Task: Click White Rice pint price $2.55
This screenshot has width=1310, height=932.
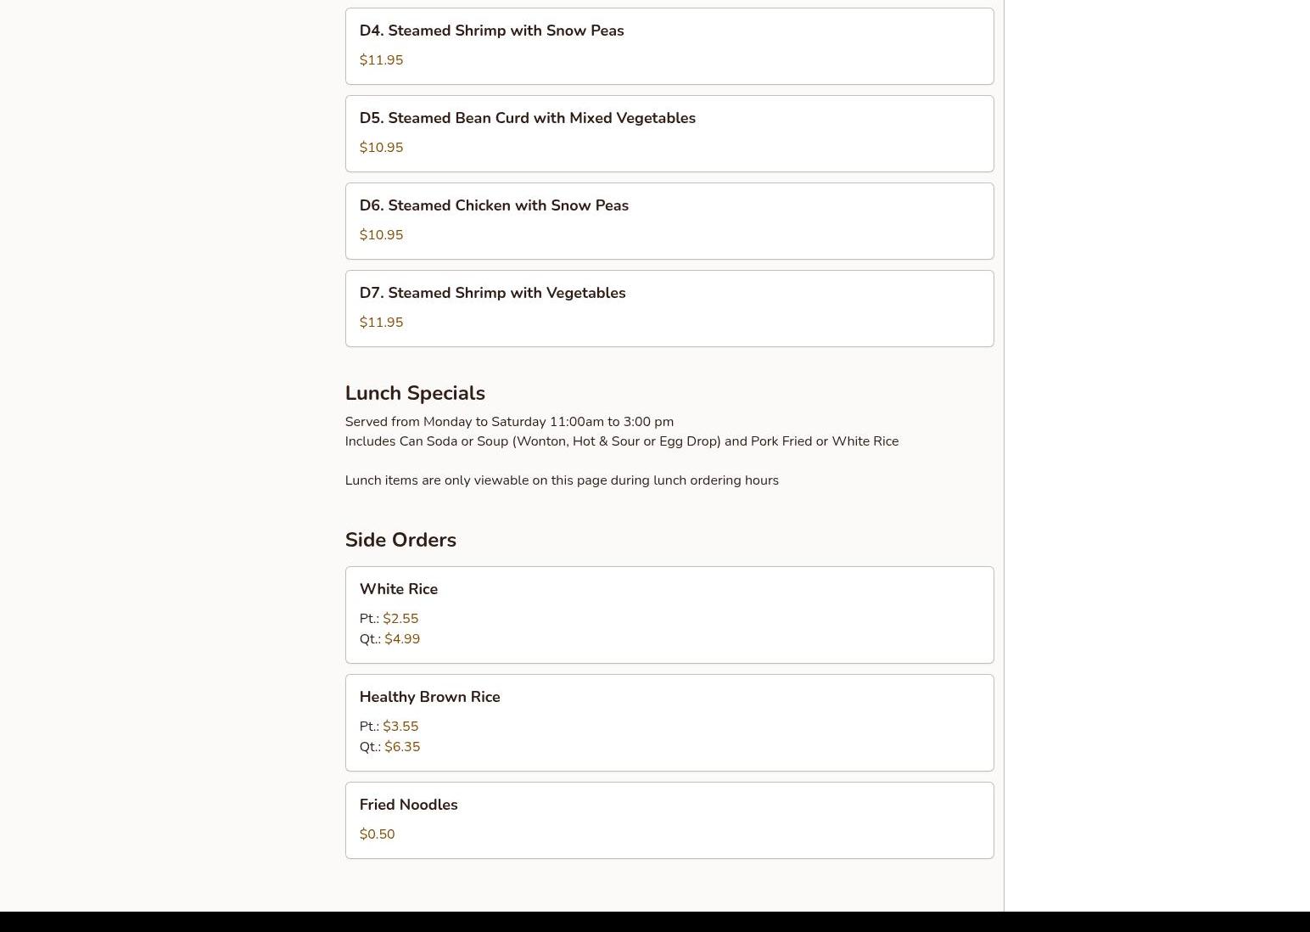Action: tap(400, 619)
